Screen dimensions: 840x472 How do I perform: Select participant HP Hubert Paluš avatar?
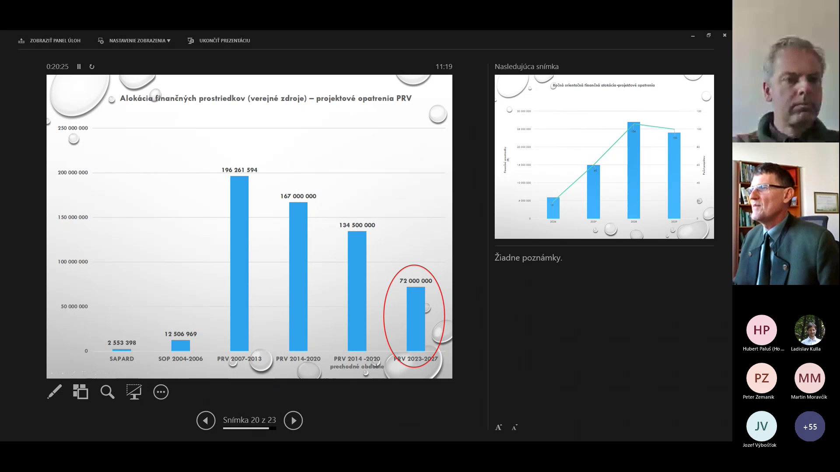click(761, 330)
